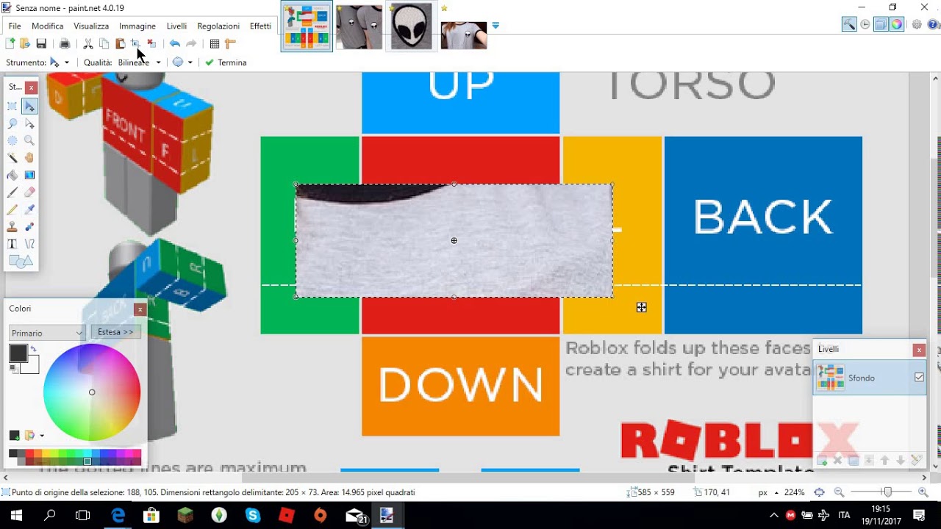Select the Lasso Select tool
The width and height of the screenshot is (941, 529).
coord(12,123)
